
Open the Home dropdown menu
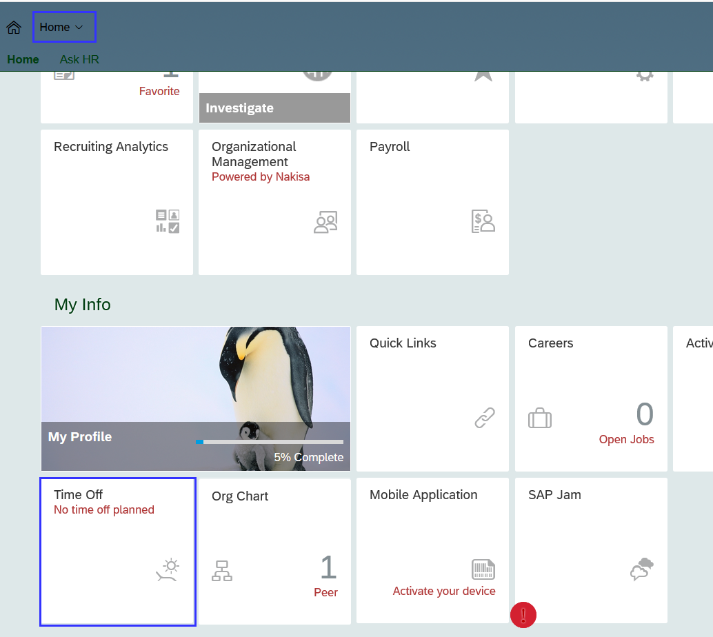(x=64, y=27)
